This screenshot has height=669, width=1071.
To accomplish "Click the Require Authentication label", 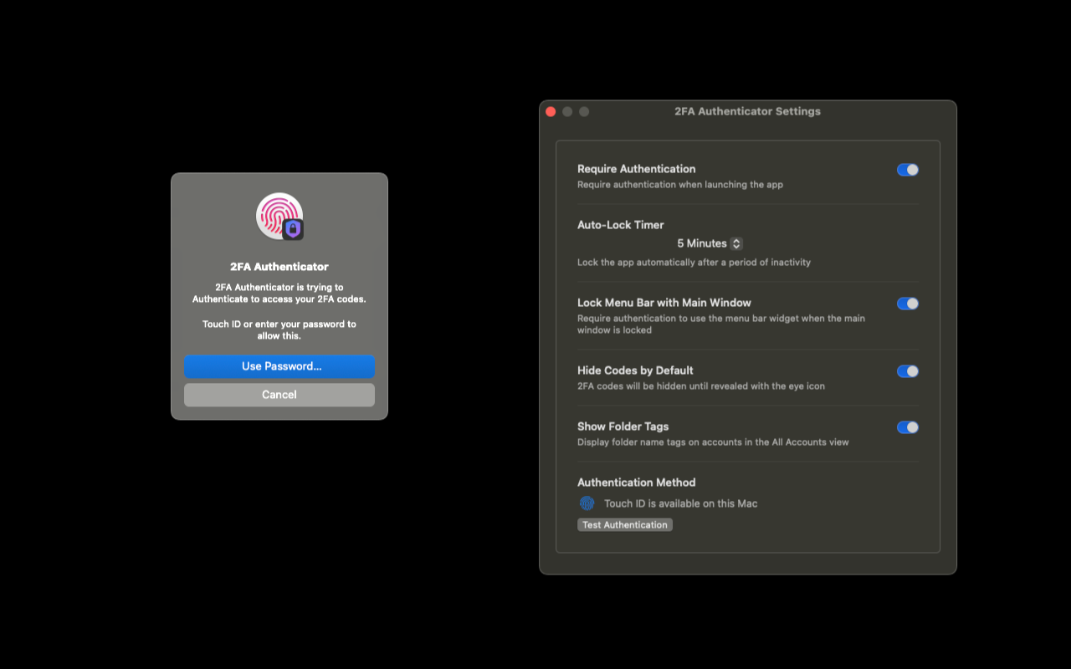I will point(636,168).
